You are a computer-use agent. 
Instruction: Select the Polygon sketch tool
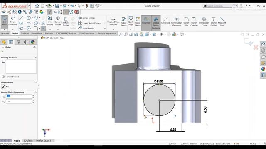tap(29, 28)
